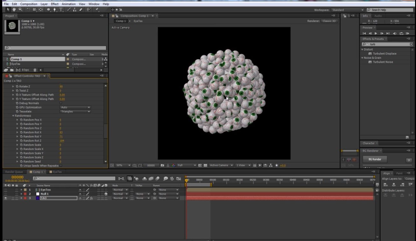
Task: Open show channel color icon
Action: coord(173,165)
